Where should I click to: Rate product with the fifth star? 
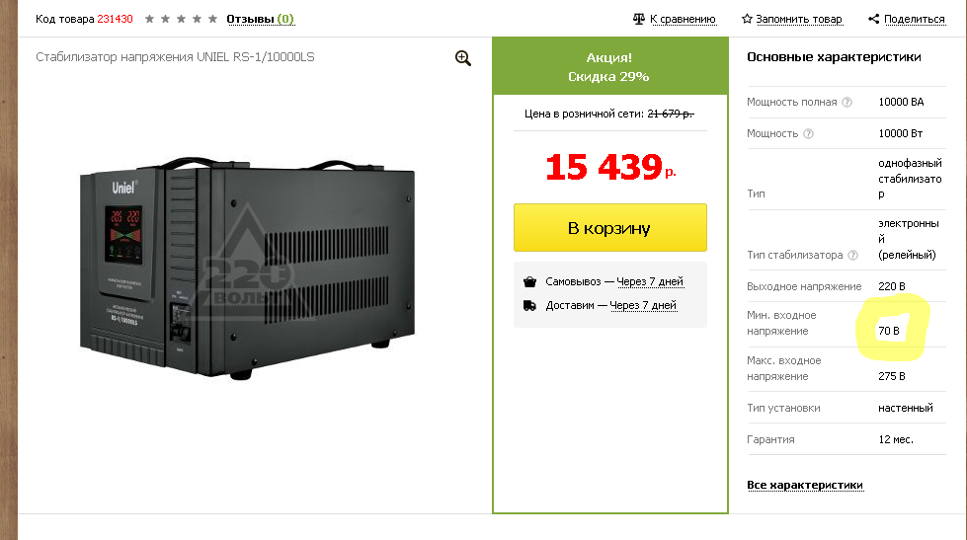(212, 19)
